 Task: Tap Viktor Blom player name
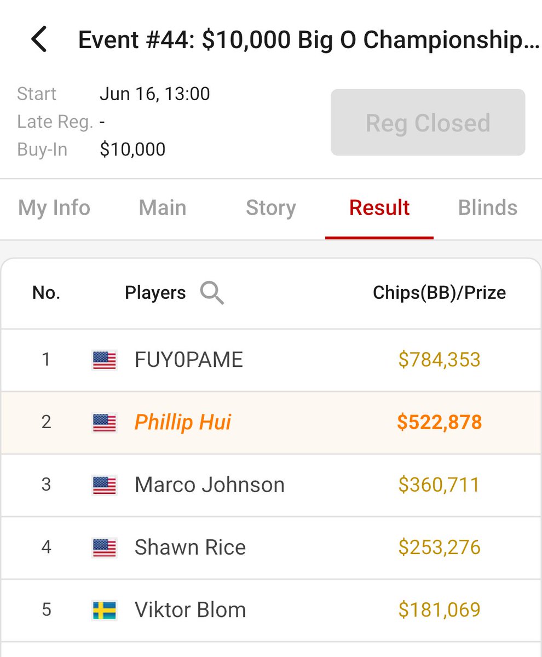(x=191, y=610)
